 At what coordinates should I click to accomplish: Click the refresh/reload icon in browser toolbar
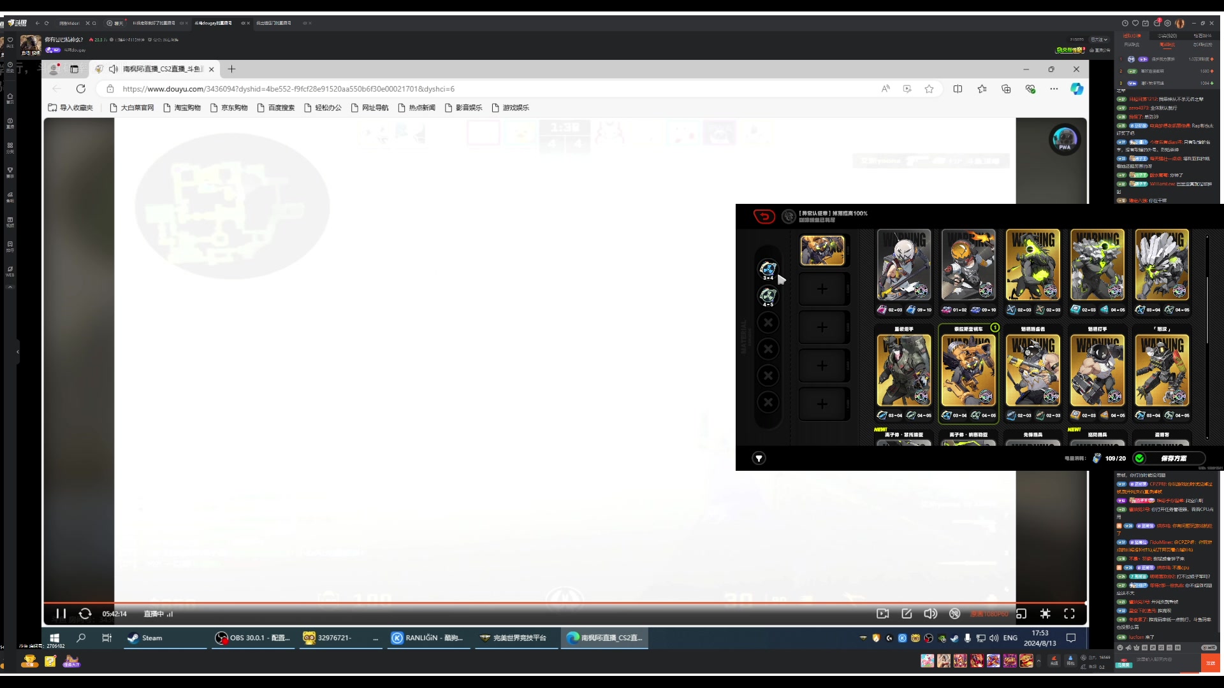pos(81,88)
